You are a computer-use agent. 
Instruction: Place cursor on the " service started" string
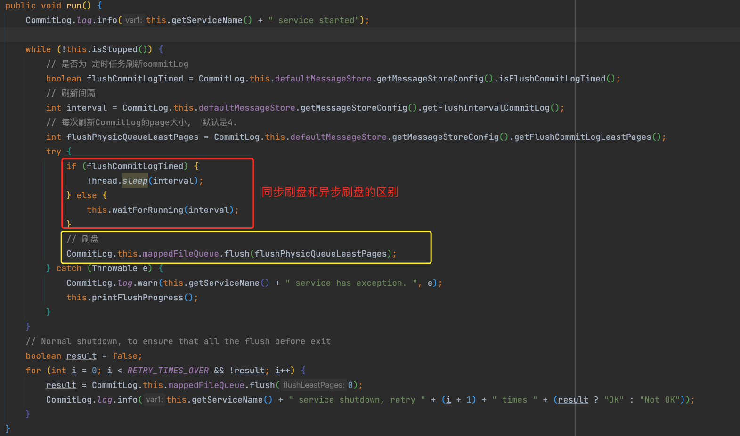pyautogui.click(x=316, y=20)
